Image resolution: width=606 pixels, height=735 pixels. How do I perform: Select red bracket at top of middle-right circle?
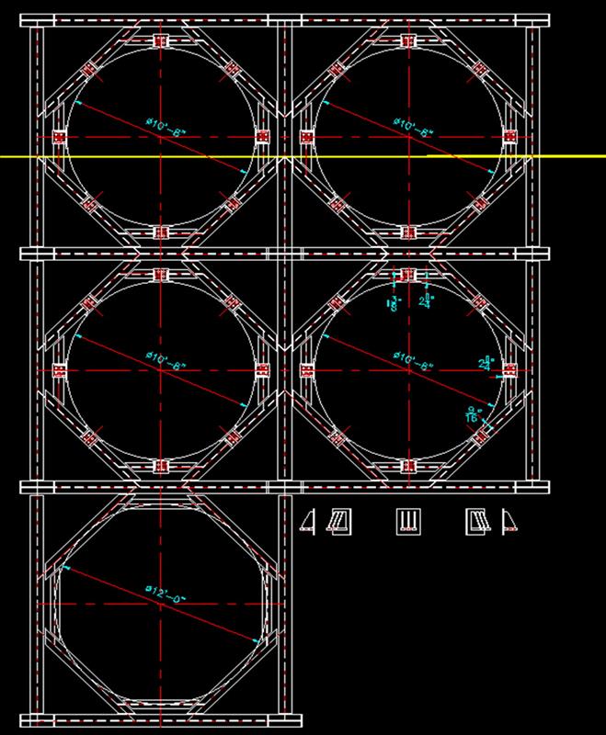point(406,275)
